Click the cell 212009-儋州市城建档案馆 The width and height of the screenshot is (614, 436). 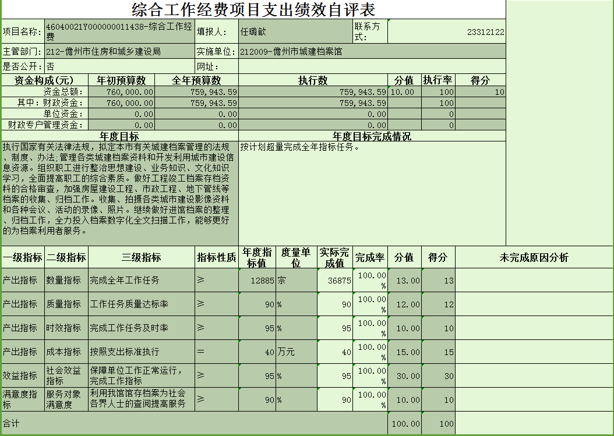coord(372,51)
